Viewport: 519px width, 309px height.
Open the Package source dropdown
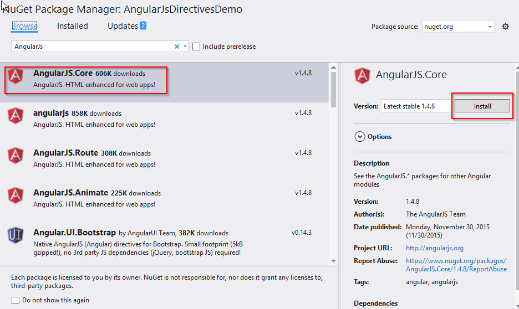pos(458,27)
